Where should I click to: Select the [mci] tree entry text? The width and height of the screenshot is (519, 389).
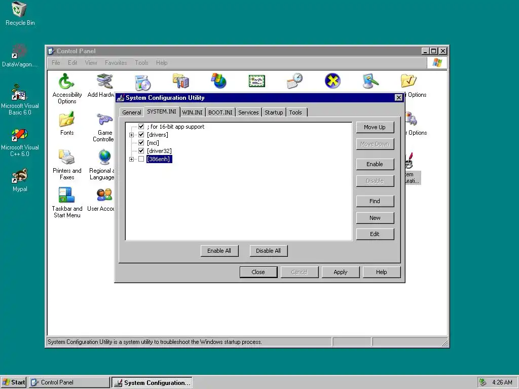click(153, 143)
